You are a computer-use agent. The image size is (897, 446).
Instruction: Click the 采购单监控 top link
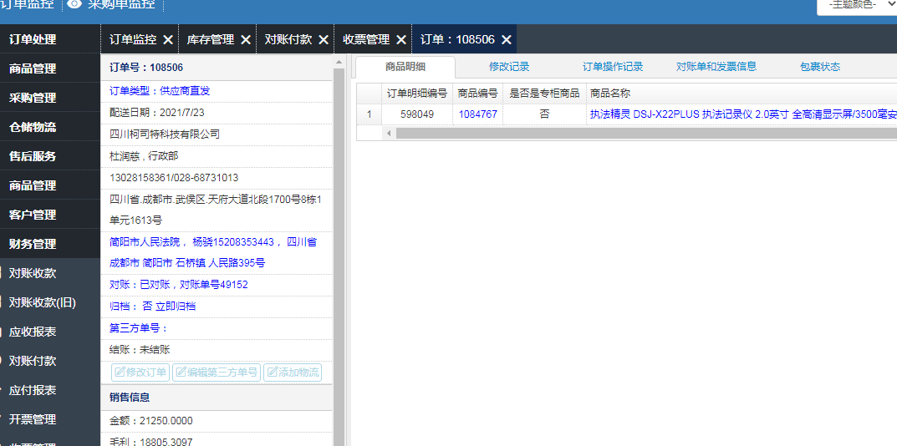[121, 4]
